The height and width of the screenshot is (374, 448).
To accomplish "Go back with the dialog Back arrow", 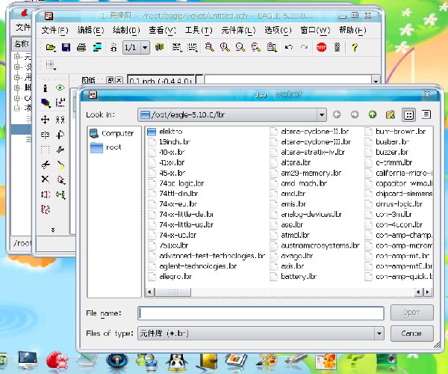I will pos(337,114).
